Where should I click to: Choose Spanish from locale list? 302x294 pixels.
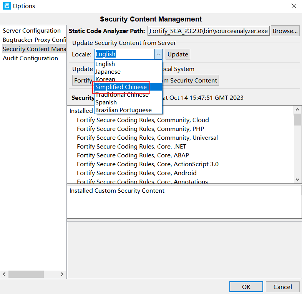tap(128, 102)
